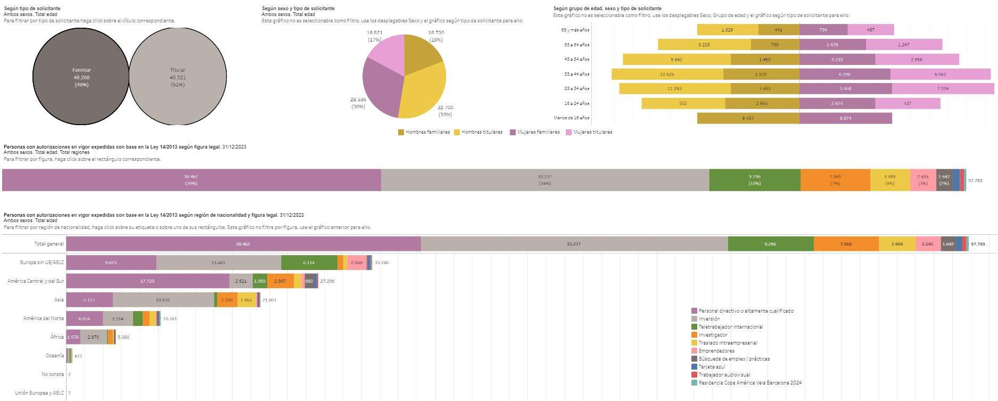Select the 3.909 (4%) yellow segment

(890, 180)
